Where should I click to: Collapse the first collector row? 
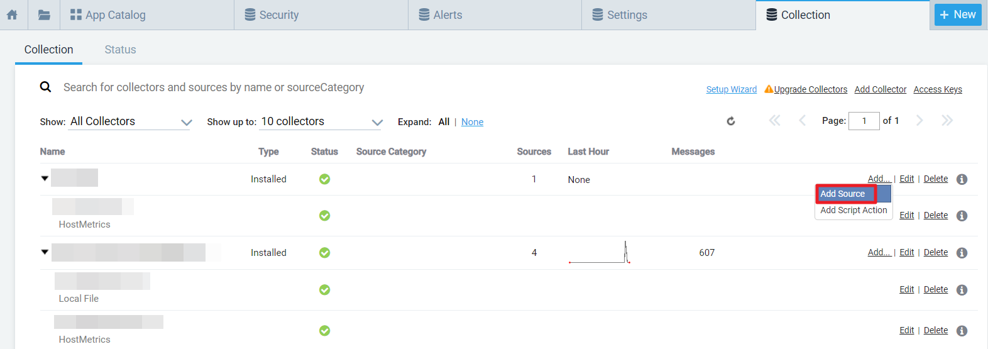click(45, 179)
